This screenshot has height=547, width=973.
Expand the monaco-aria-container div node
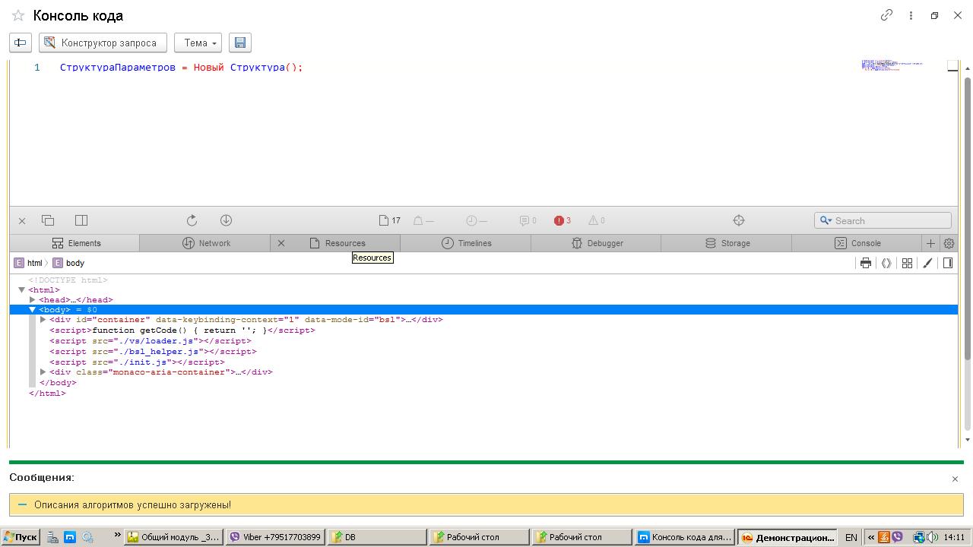[x=43, y=372]
